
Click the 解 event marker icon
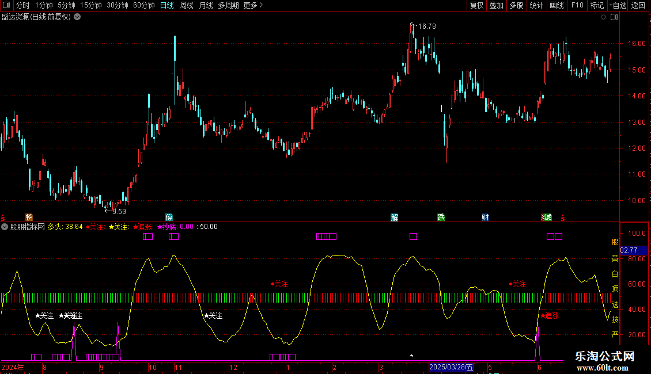pyautogui.click(x=394, y=217)
